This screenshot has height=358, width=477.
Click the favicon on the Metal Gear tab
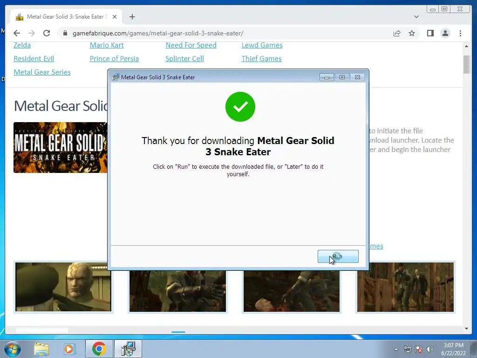[x=20, y=17]
